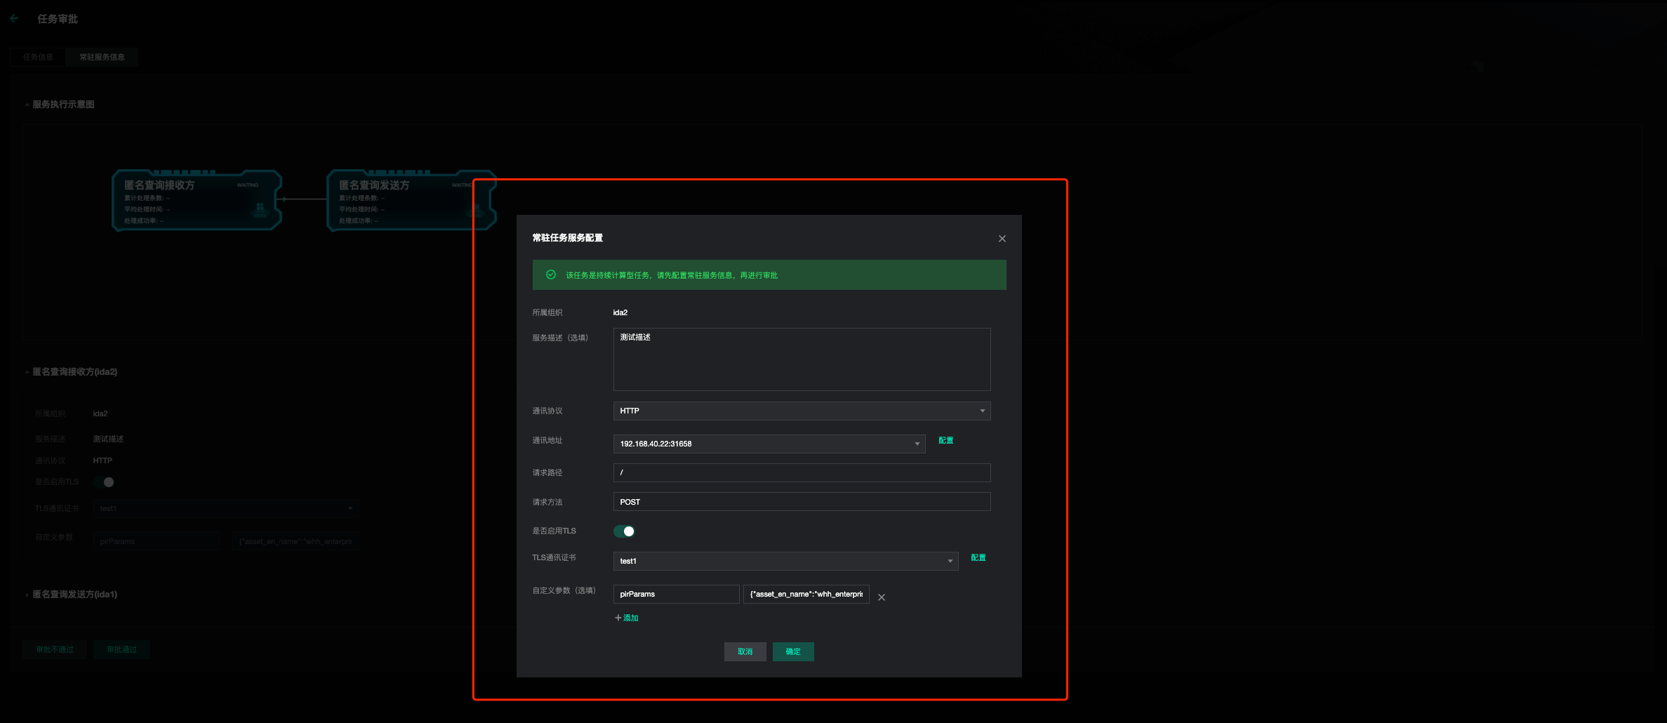Screen dimensions: 1667x723
Task: Click the back arrow beside 任务审批
Action: point(15,19)
